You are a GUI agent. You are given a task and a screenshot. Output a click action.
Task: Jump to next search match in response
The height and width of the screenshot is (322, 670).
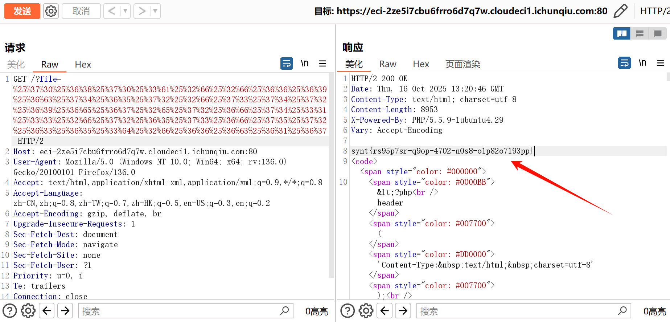click(x=403, y=311)
